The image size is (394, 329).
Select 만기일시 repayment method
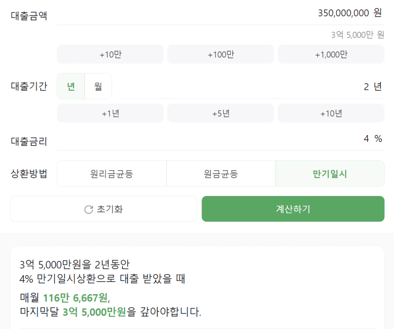pos(330,174)
